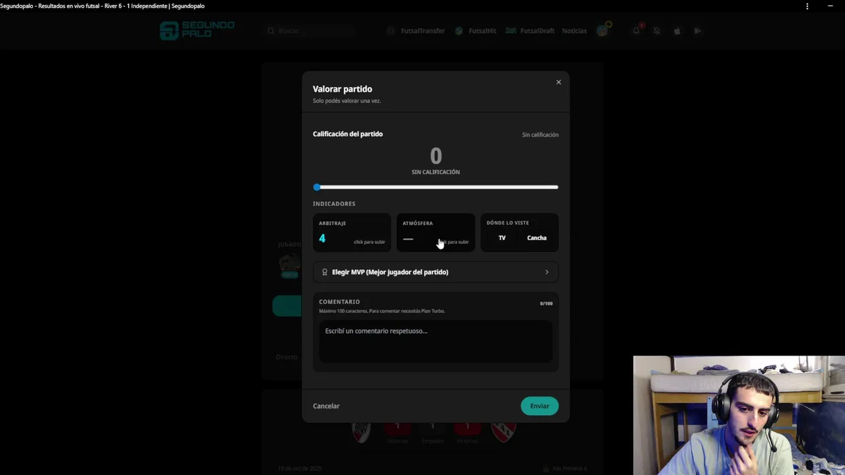This screenshot has height=475, width=845.
Task: Click the chevron arrow on Elegir MVP row
Action: (x=547, y=272)
